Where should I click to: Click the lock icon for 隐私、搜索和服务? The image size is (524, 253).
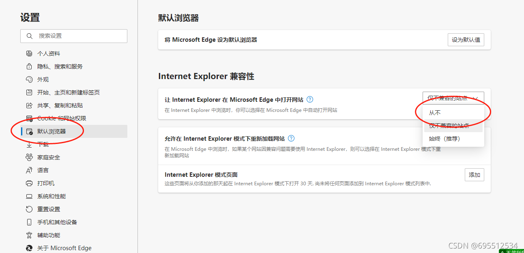click(29, 66)
